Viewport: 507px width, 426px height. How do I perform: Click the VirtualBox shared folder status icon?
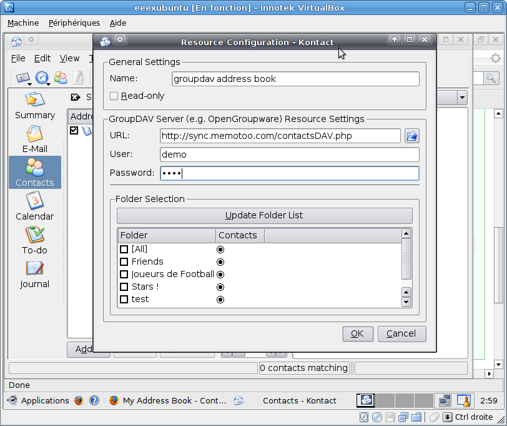pyautogui.click(x=417, y=417)
